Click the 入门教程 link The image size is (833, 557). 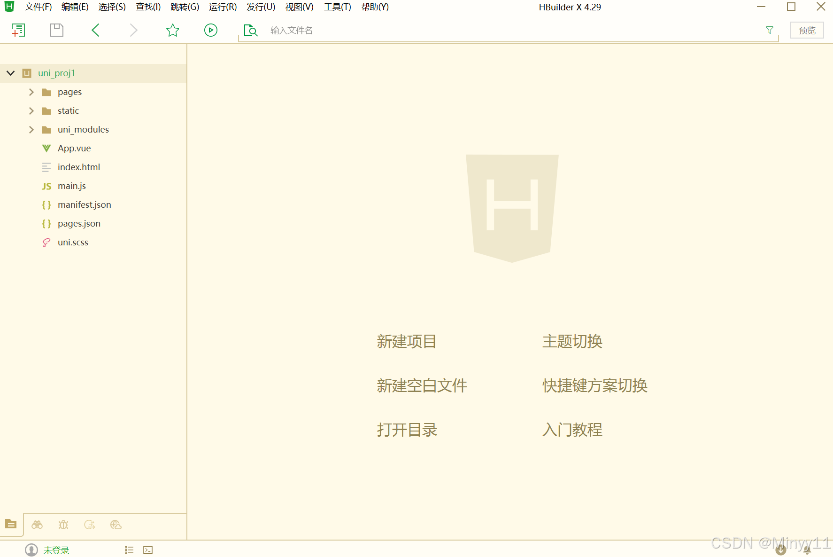[x=572, y=430]
